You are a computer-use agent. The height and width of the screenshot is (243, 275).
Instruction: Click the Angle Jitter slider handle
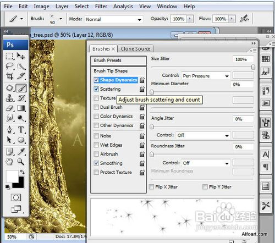tap(152, 126)
